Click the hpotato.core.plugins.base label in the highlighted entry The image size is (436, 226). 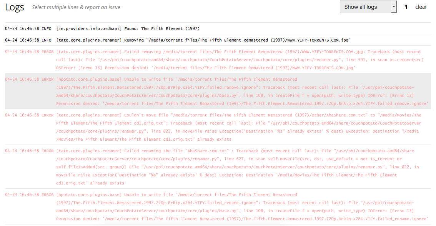(89, 80)
